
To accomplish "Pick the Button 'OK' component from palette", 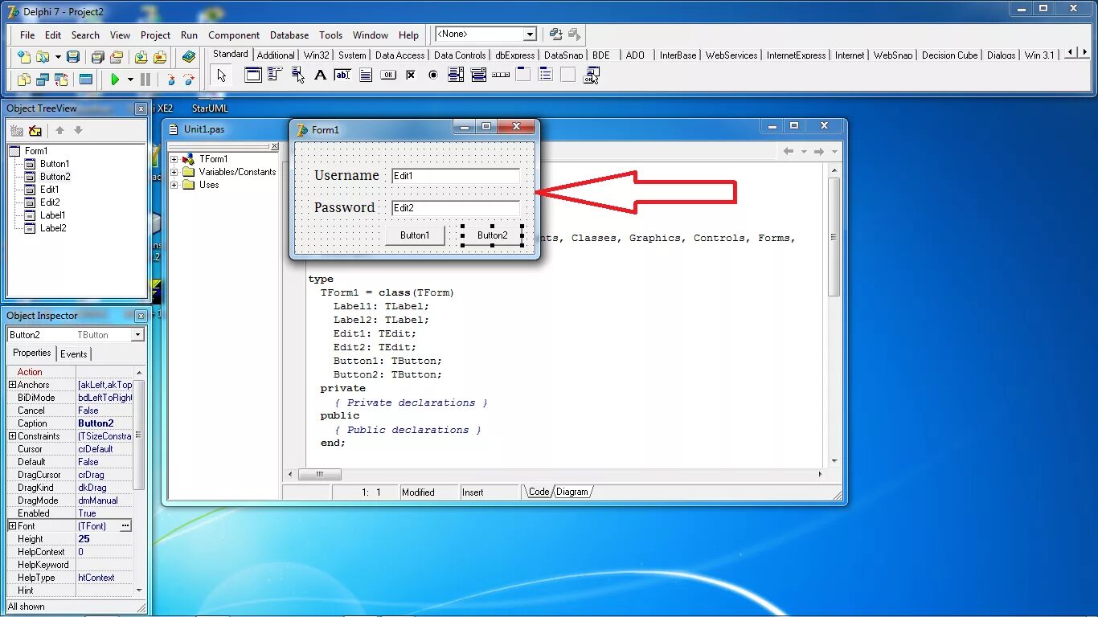I will [x=388, y=75].
